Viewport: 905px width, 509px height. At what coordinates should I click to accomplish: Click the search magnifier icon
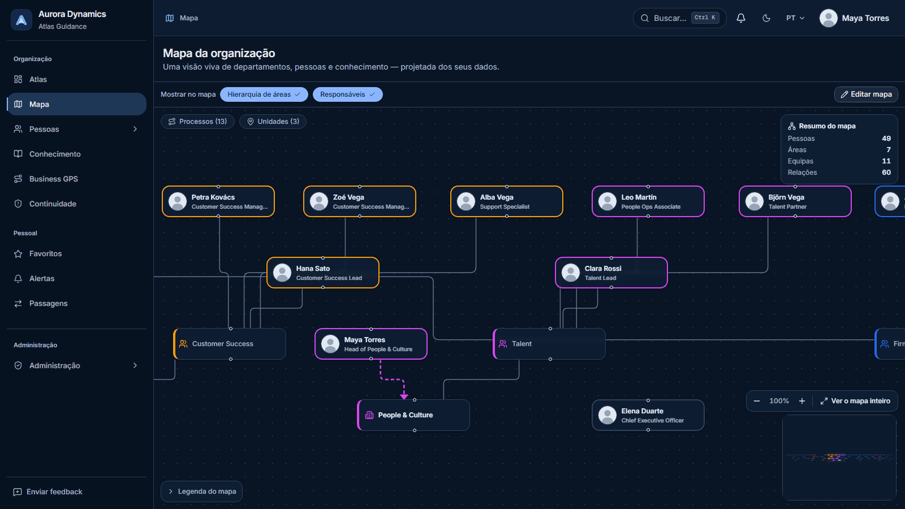[645, 18]
